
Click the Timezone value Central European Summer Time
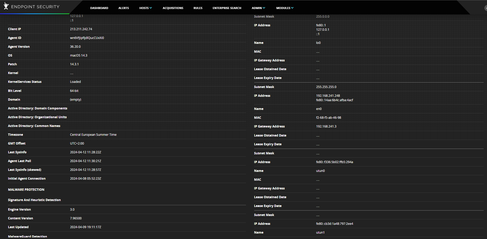(93, 135)
